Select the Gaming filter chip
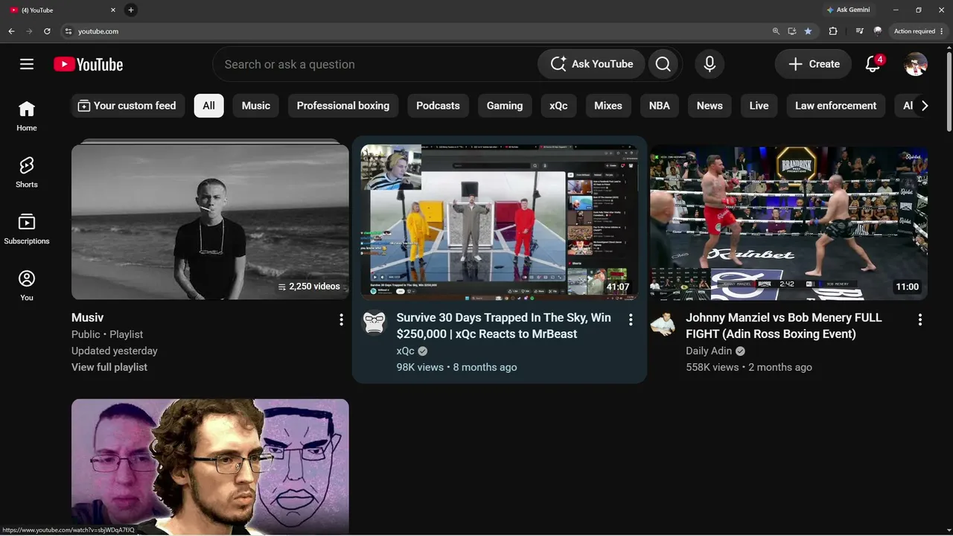Image resolution: width=953 pixels, height=536 pixels. pos(505,106)
